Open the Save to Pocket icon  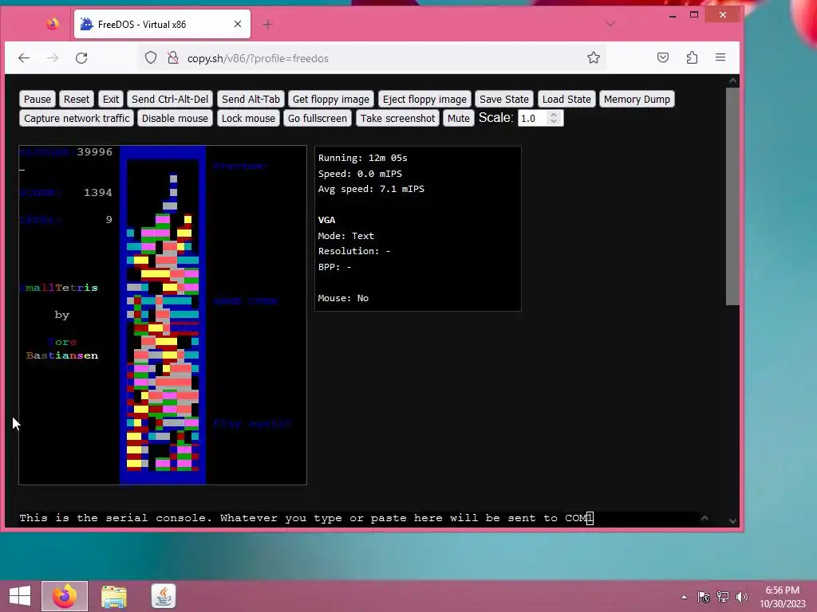point(663,57)
